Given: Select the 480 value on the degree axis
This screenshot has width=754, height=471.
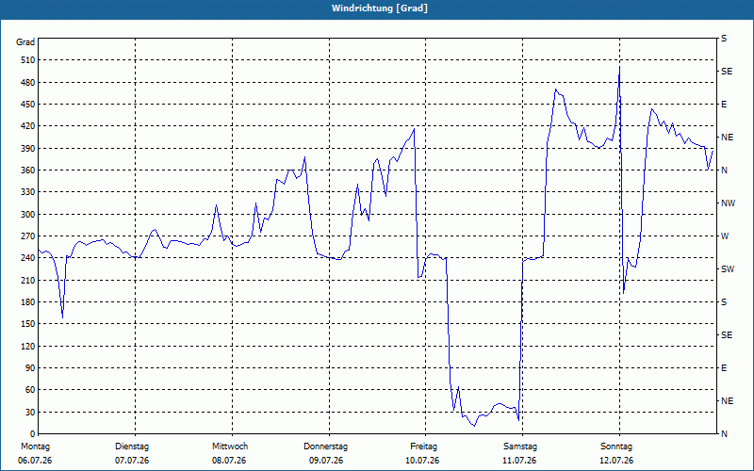Looking at the screenshot, I should 28,83.
